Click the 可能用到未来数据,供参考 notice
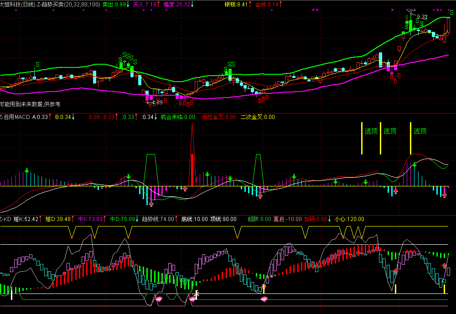456x314 pixels. tap(30, 104)
